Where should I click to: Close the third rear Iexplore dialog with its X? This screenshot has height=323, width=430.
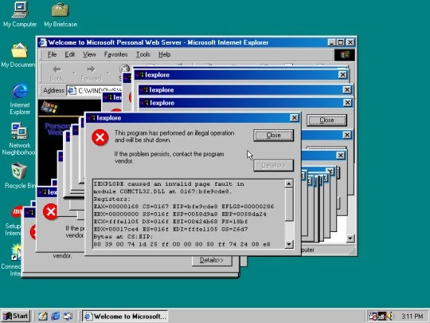click(347, 102)
